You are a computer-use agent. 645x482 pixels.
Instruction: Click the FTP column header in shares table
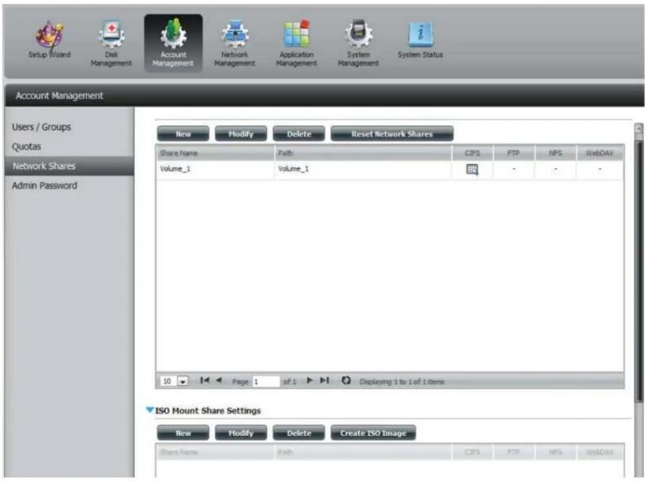[x=513, y=153]
